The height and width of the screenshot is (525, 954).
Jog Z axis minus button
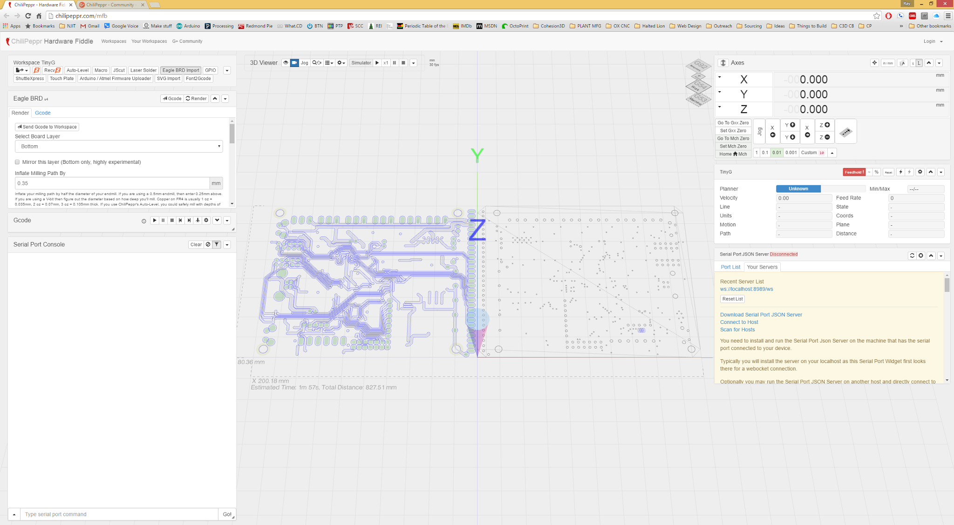825,137
